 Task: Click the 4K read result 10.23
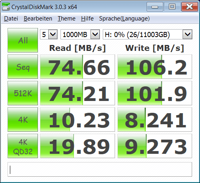[x=77, y=120]
